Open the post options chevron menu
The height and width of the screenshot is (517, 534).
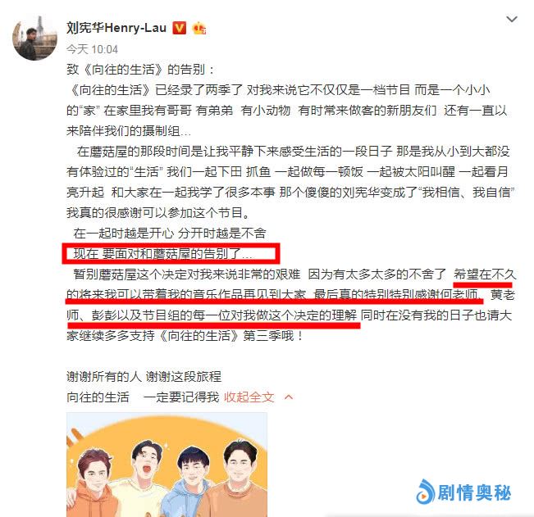(x=512, y=19)
